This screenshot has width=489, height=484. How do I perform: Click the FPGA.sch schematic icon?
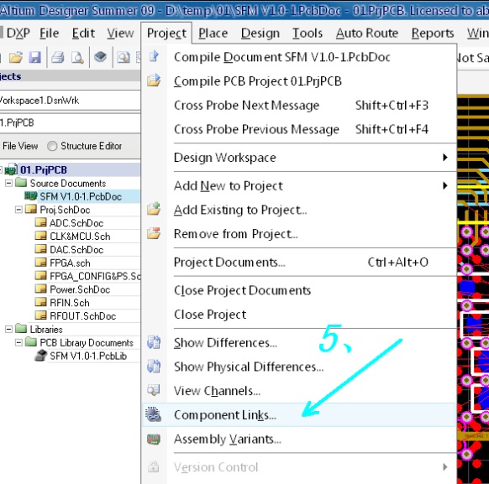pos(41,262)
